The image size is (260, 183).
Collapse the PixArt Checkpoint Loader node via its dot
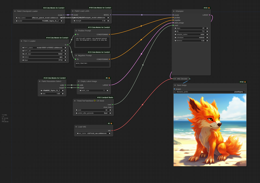[15, 11]
